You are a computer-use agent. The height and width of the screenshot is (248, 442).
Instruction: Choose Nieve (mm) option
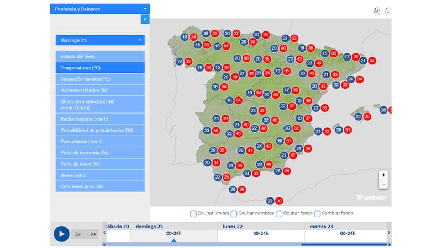[100, 175]
